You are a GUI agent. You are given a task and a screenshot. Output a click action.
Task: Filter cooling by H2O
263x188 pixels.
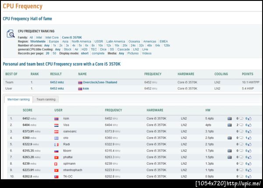[84, 50]
